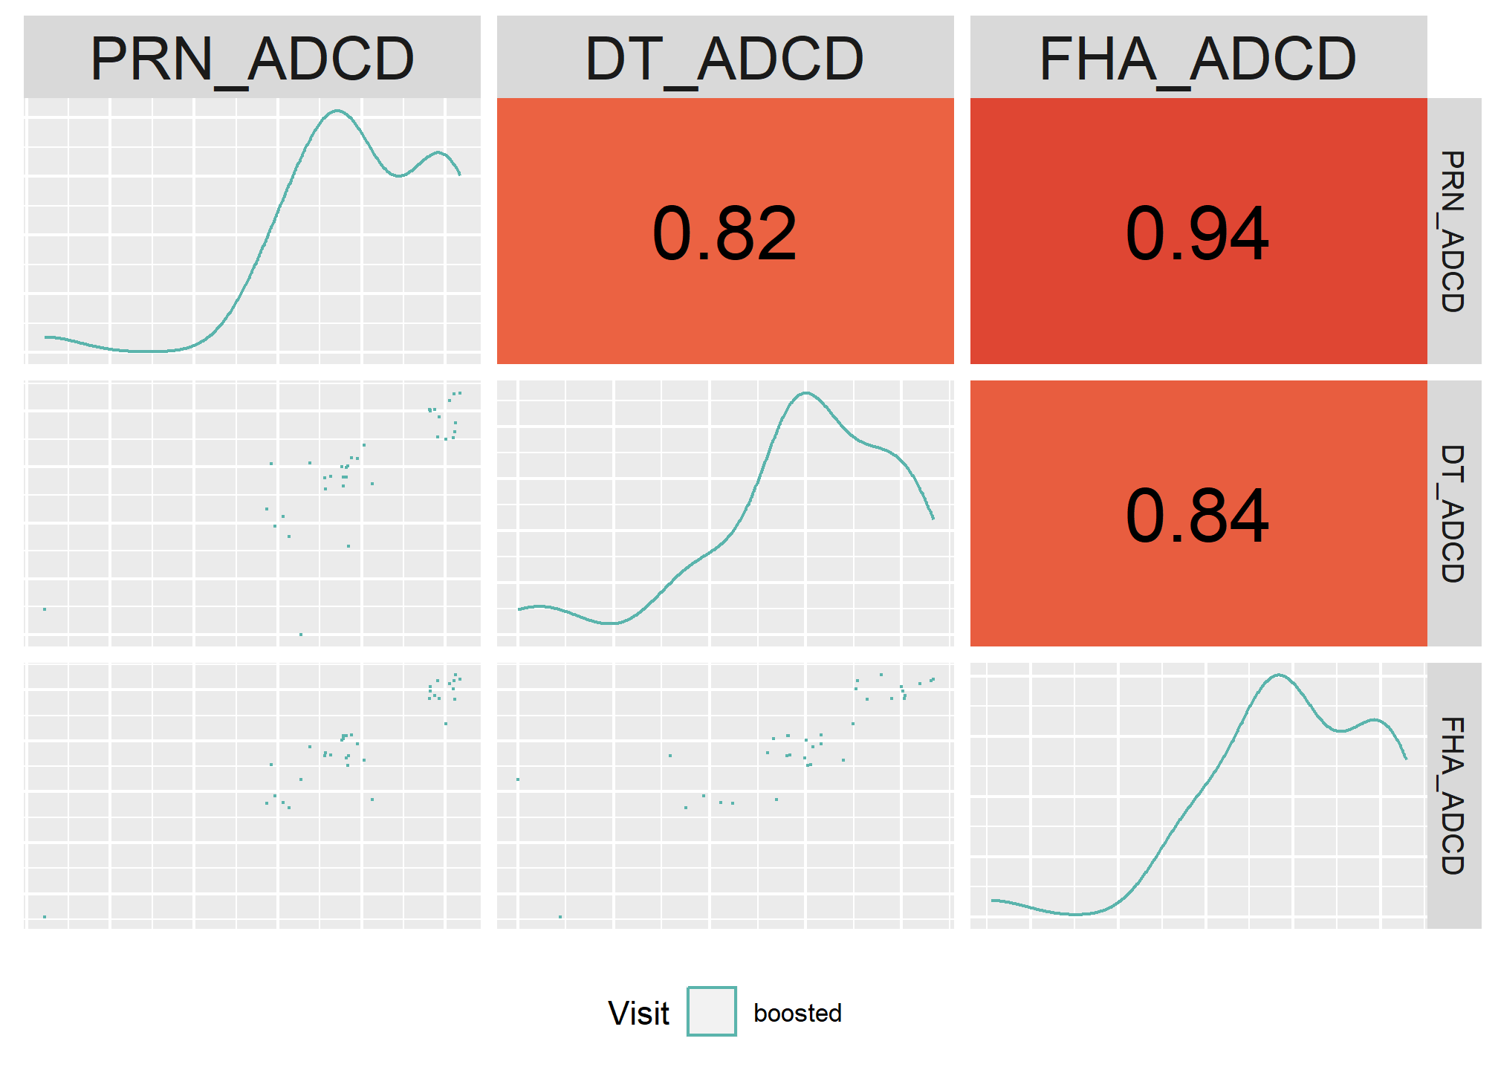Click the DT_ADCD row strip label
Viewport: 1498px width, 1070px height.
coord(1454,513)
